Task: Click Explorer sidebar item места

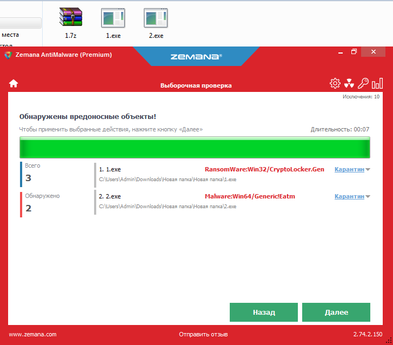Action: (10, 35)
